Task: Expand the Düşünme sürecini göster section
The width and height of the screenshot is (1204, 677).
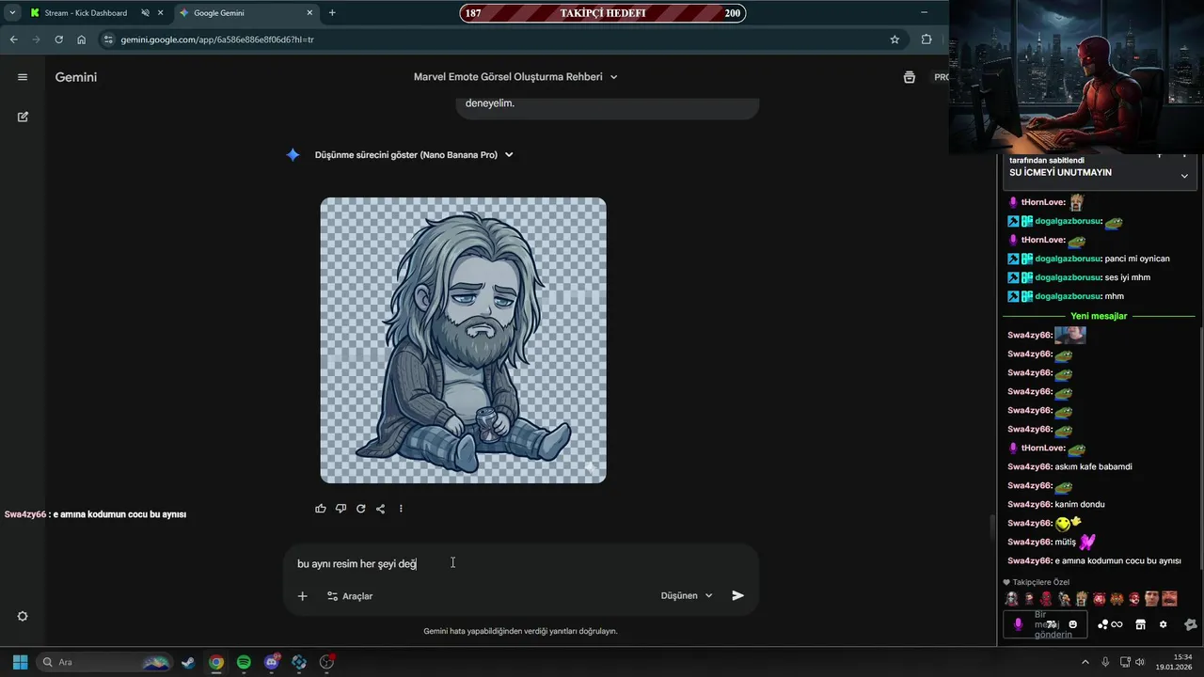Action: click(414, 155)
